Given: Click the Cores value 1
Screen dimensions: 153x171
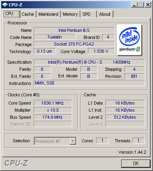Looking at the screenshot, I should 102,141.
